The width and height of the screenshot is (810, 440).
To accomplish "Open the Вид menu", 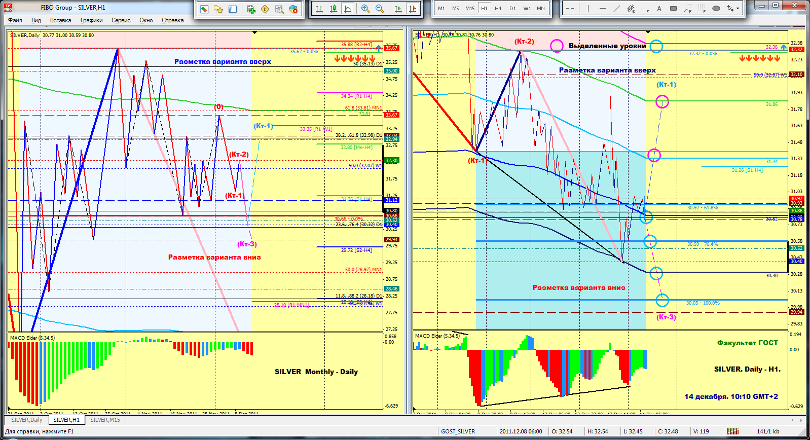I will (36, 20).
